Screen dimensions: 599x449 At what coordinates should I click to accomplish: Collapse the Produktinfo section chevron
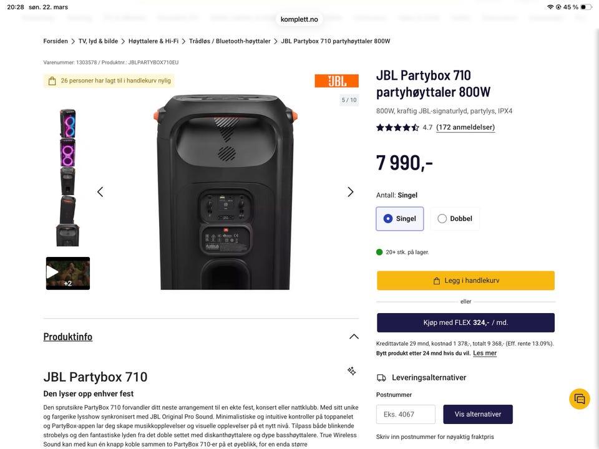tap(354, 337)
